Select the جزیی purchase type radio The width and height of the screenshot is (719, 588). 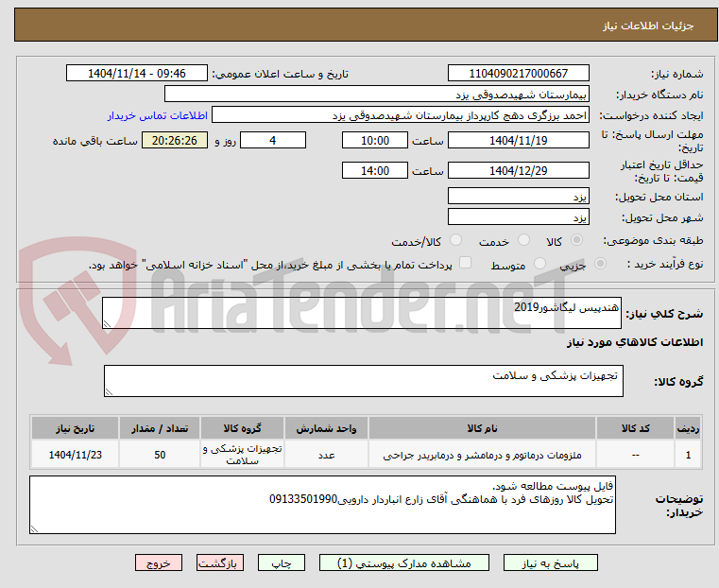click(600, 263)
